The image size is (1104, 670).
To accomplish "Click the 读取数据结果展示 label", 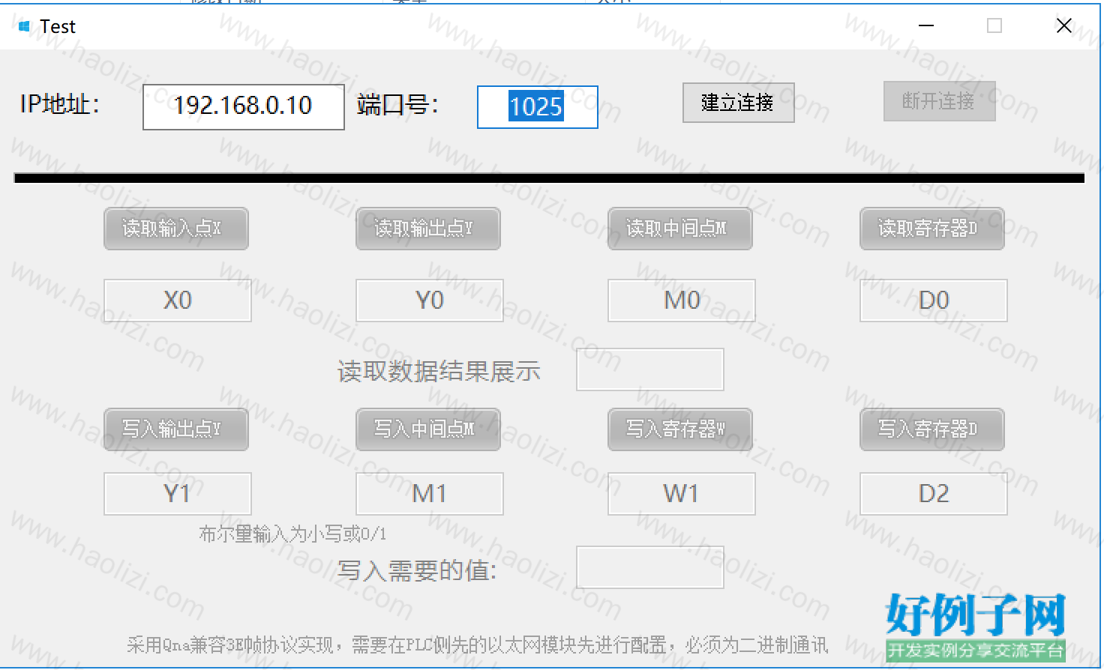I will coord(439,371).
